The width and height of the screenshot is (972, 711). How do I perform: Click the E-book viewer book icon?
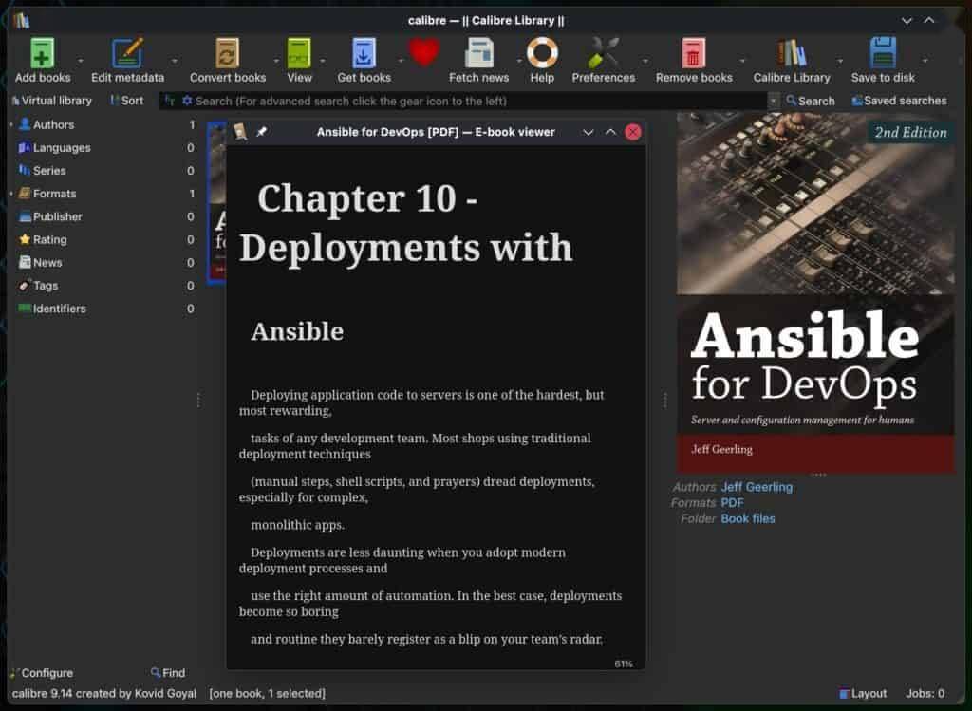(x=240, y=131)
